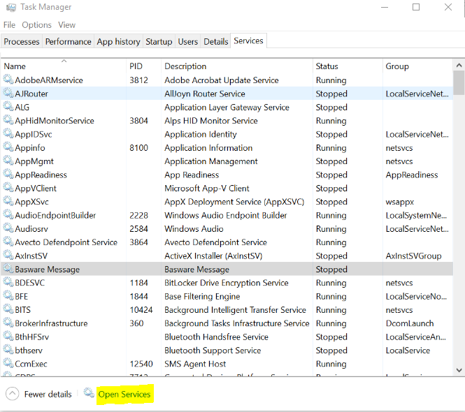Click the DcomLaunch group cell
The width and height of the screenshot is (465, 412).
(x=410, y=323)
